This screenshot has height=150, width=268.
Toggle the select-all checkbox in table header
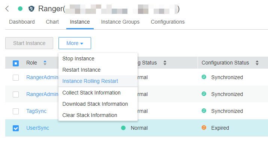16,63
